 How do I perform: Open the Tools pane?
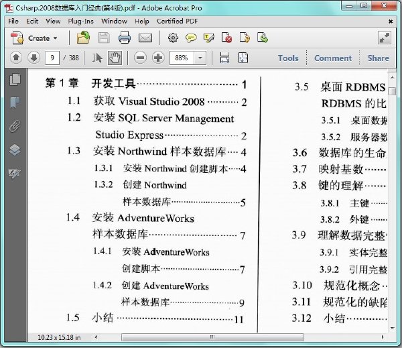[288, 58]
